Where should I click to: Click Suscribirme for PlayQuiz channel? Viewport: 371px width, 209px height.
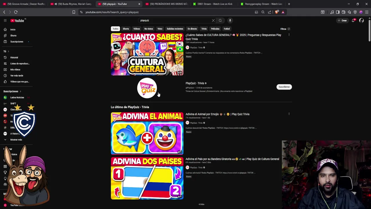pyautogui.click(x=284, y=87)
